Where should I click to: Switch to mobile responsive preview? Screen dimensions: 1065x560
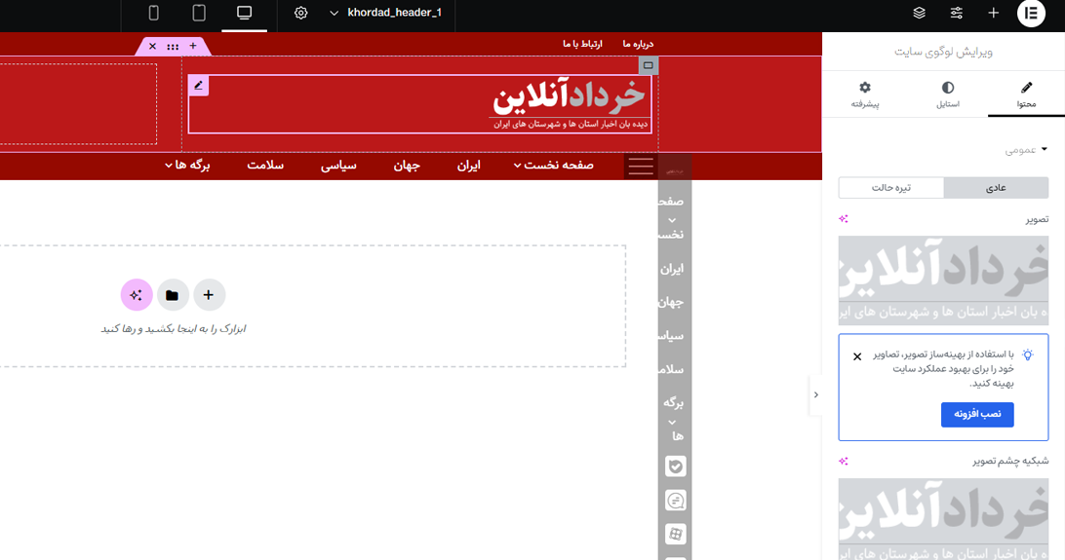[153, 13]
